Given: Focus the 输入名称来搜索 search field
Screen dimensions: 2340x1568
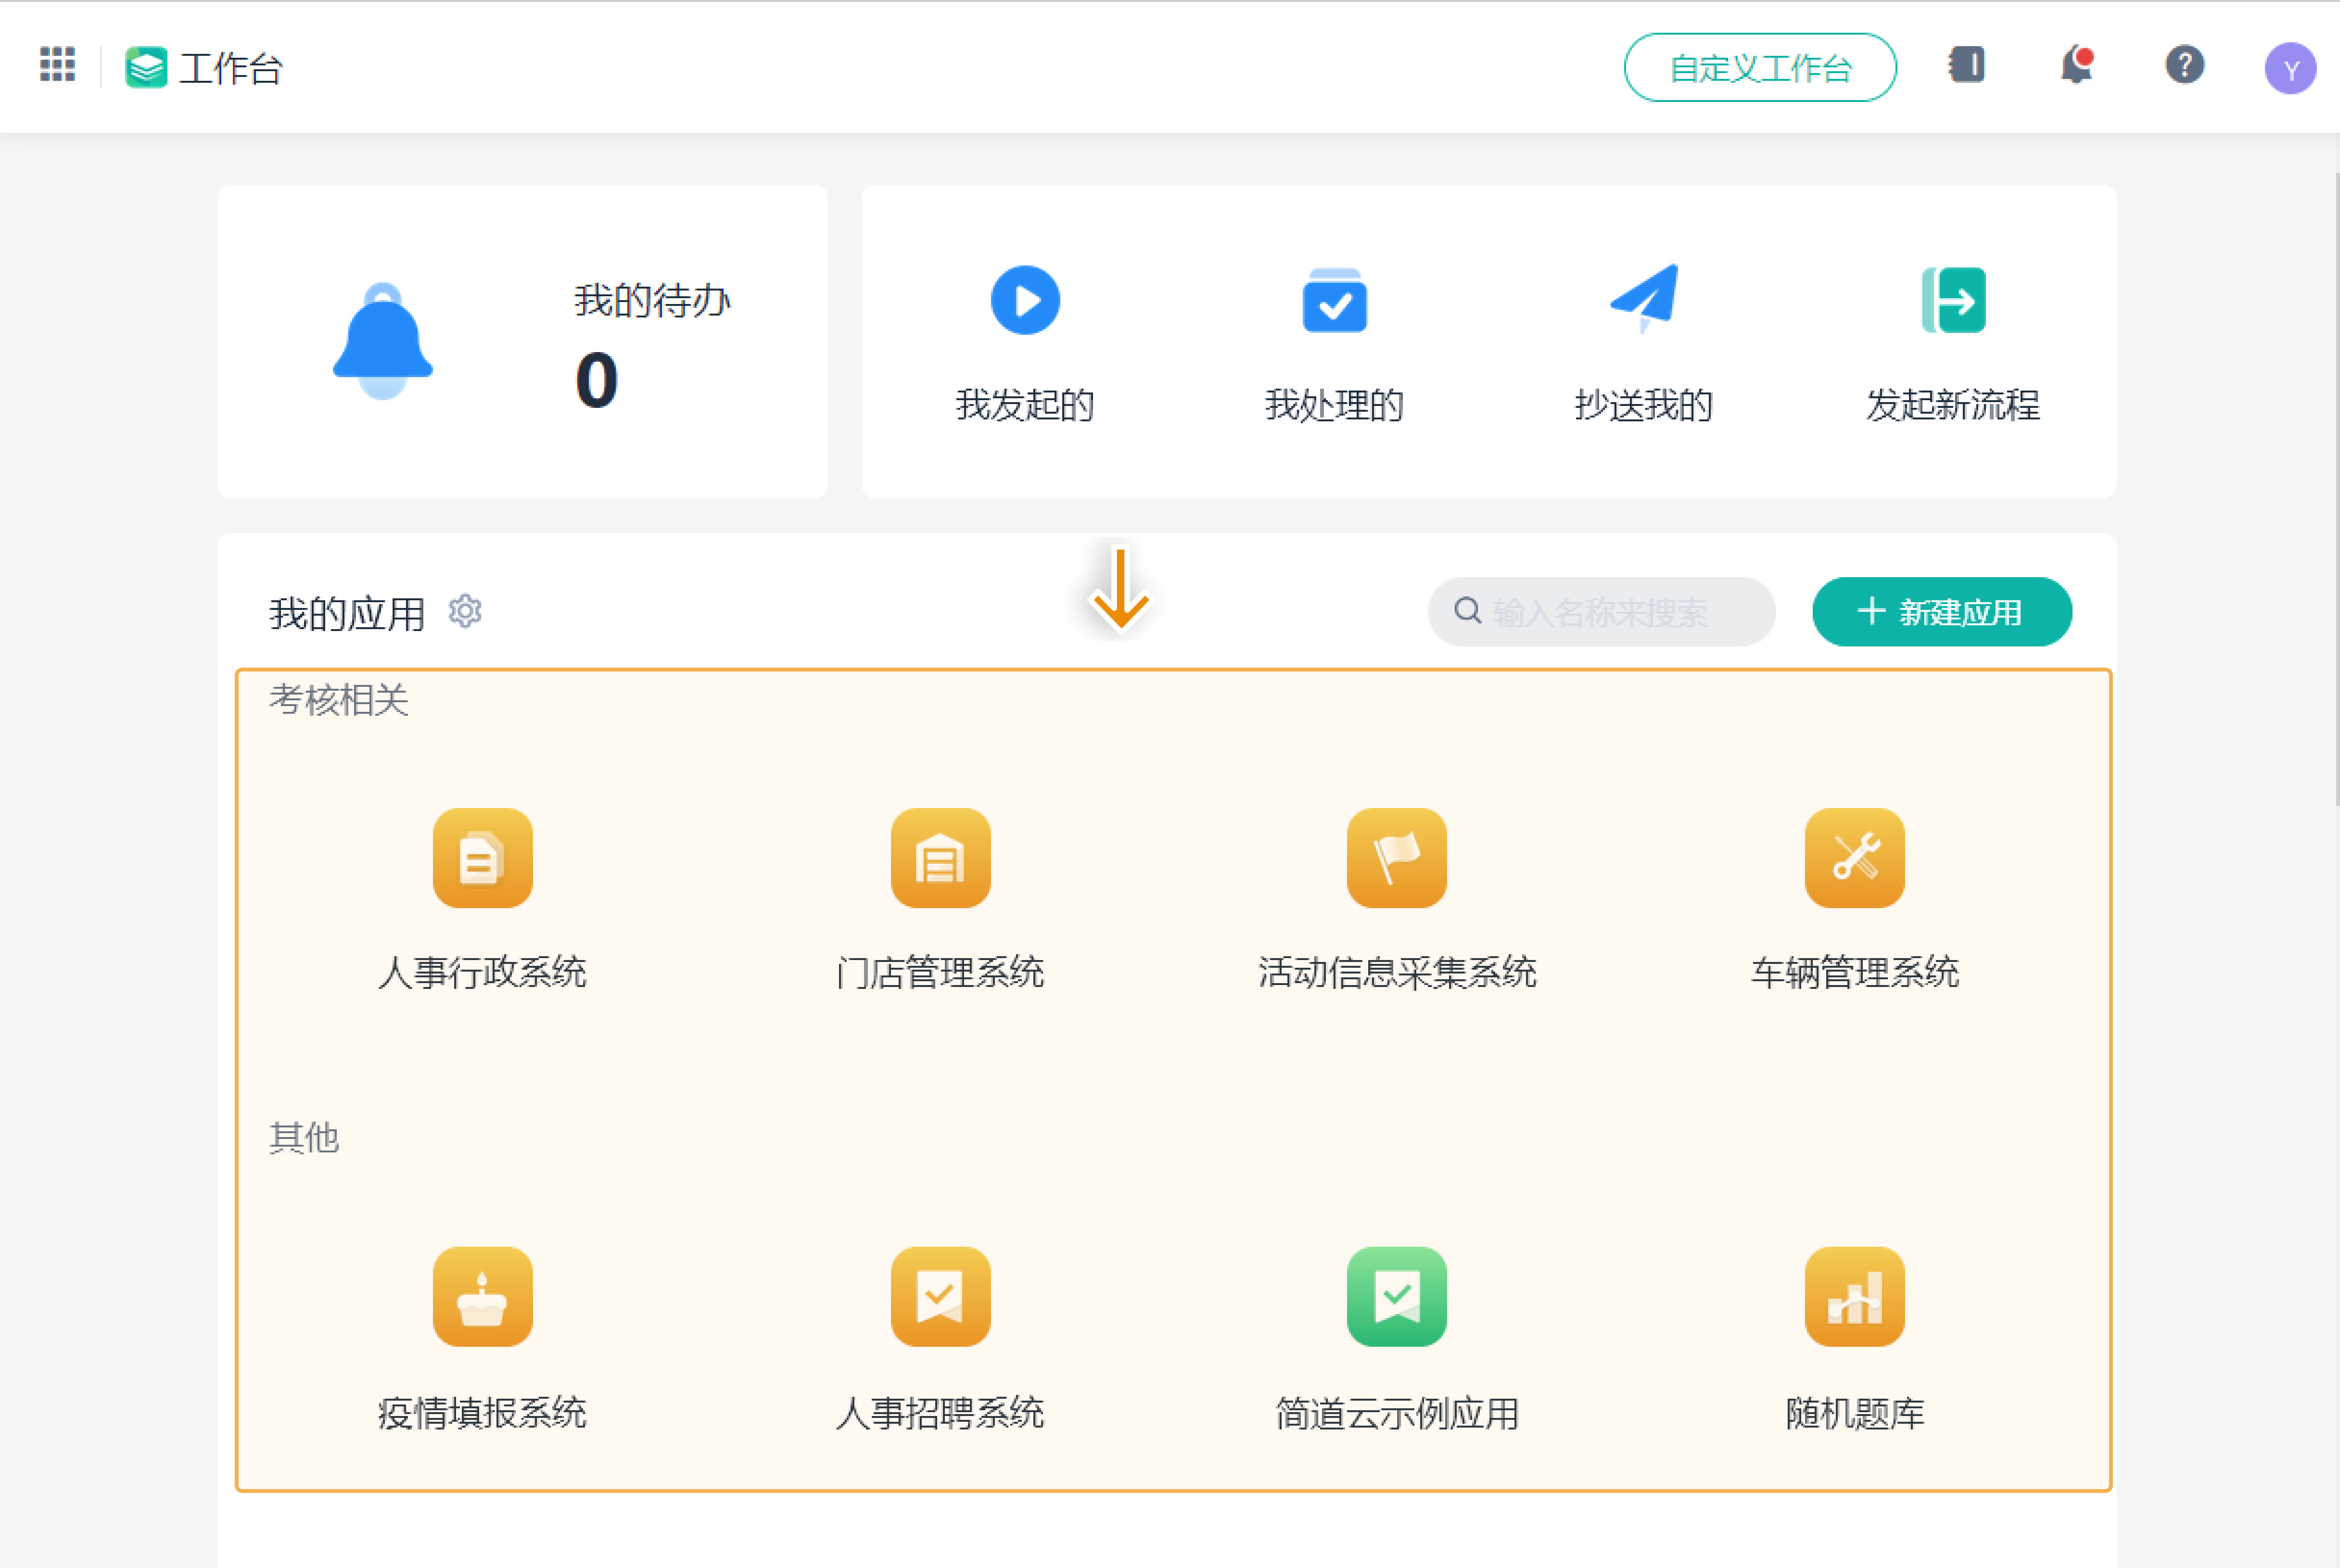Looking at the screenshot, I should 1610,612.
